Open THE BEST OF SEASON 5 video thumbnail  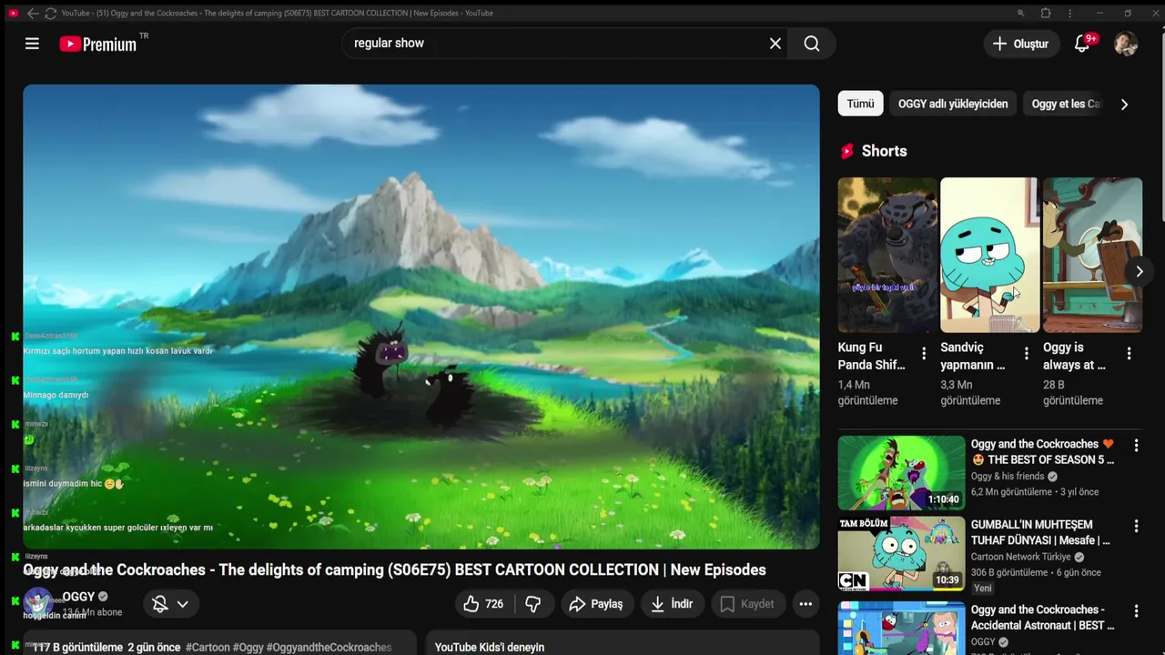[x=901, y=472]
